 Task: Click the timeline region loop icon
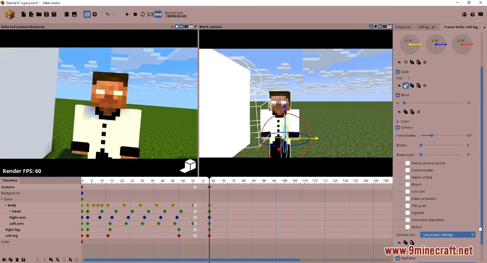(150, 14)
